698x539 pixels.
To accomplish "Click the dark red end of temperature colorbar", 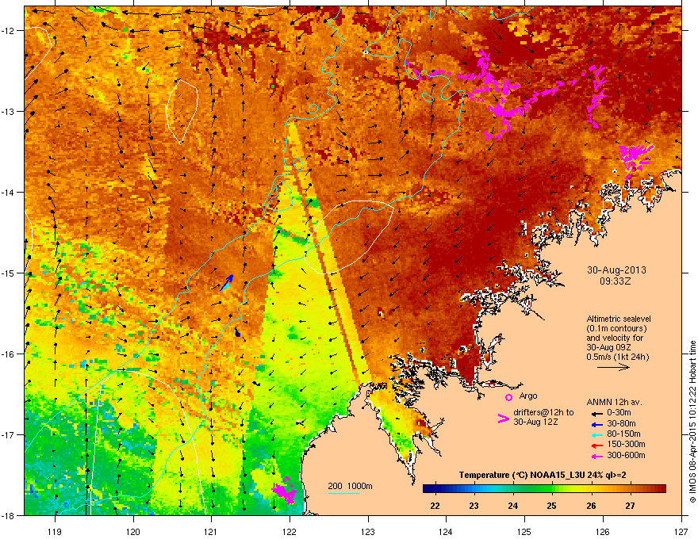I will pyautogui.click(x=661, y=489).
